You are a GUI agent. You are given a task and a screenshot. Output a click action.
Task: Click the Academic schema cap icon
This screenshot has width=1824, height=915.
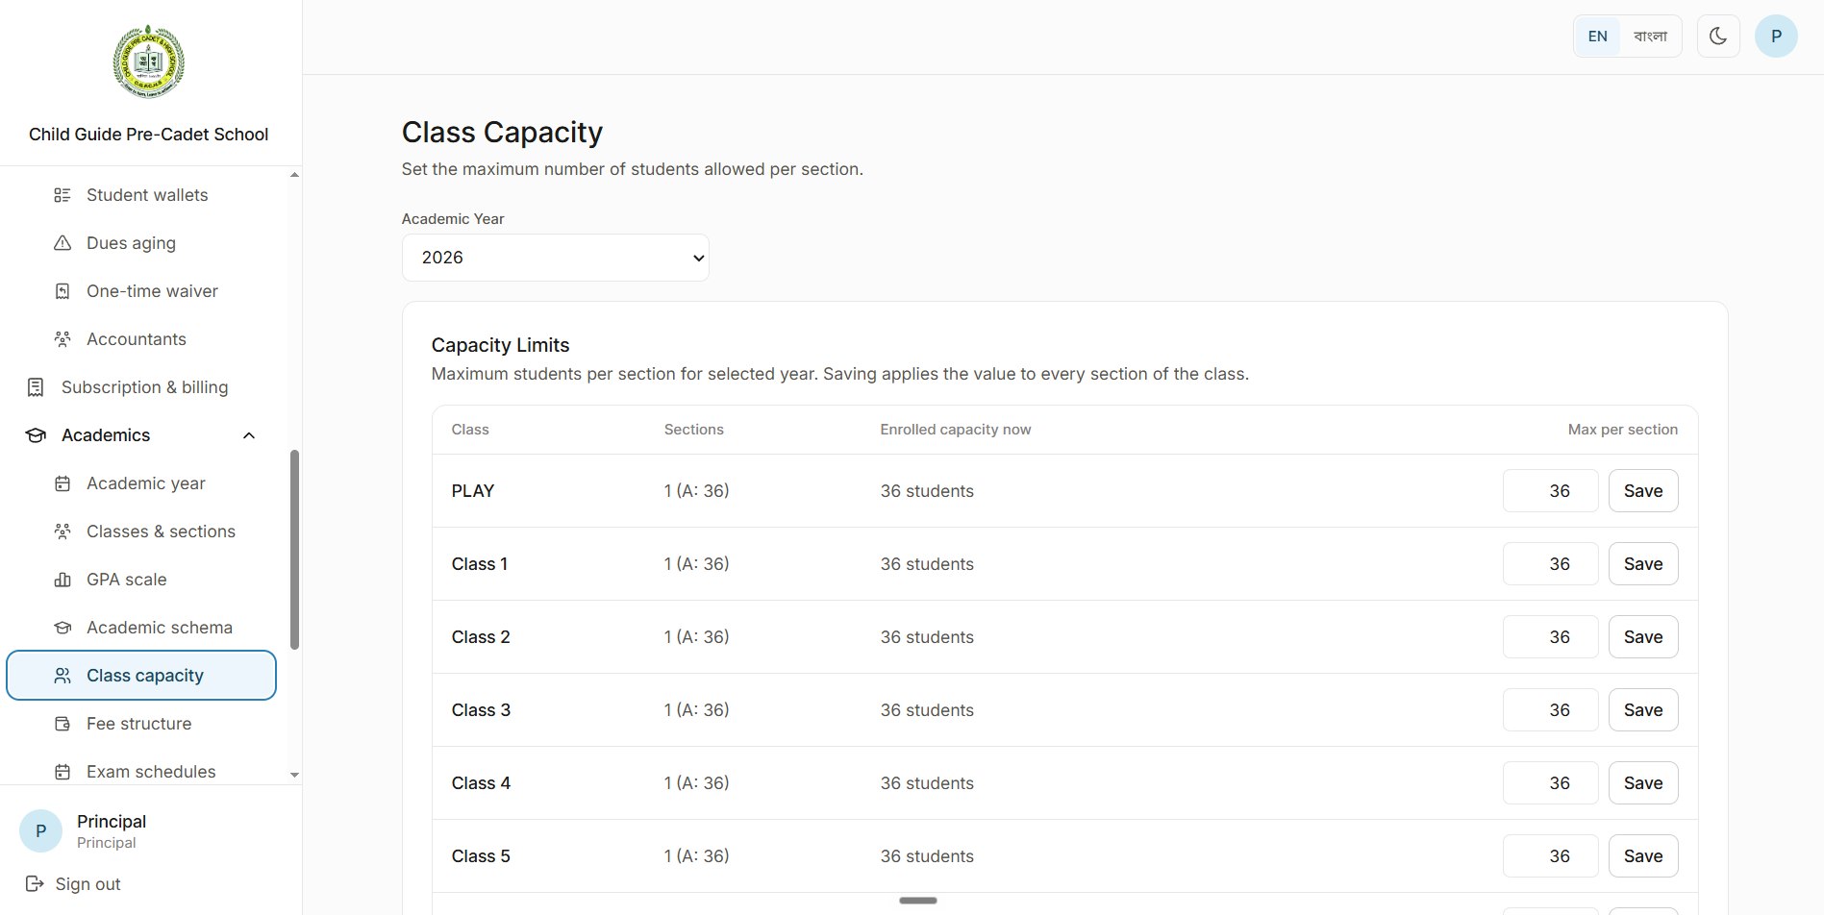tap(62, 628)
